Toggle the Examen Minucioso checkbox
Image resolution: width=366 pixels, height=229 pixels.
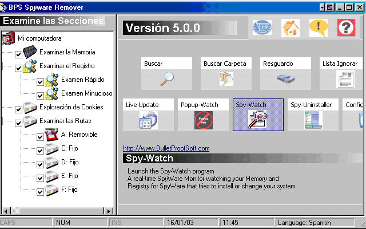point(40,96)
